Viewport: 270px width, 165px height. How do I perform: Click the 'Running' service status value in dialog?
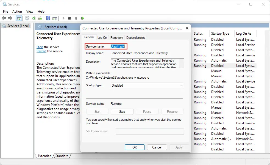pyautogui.click(x=116, y=104)
